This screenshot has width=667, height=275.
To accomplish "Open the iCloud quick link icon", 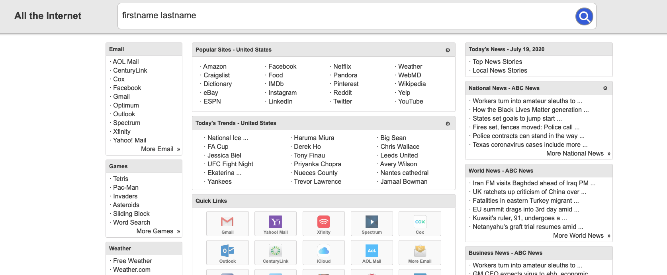I will [324, 253].
